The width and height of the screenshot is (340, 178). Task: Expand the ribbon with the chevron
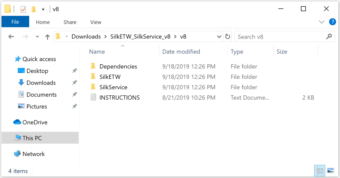[322, 22]
